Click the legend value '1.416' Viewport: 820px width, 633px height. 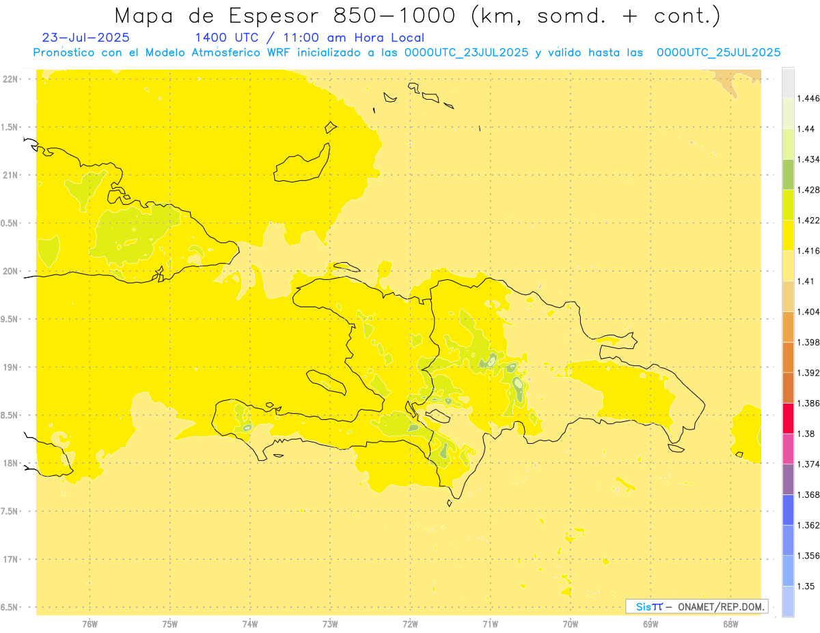pos(810,251)
